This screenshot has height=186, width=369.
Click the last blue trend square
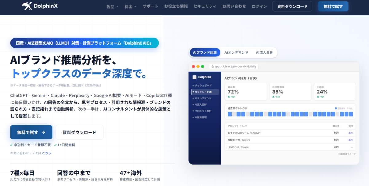351,114
